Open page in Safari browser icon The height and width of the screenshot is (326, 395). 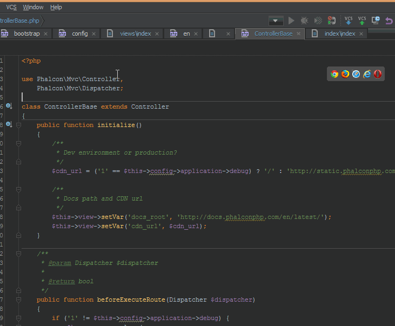(x=356, y=74)
